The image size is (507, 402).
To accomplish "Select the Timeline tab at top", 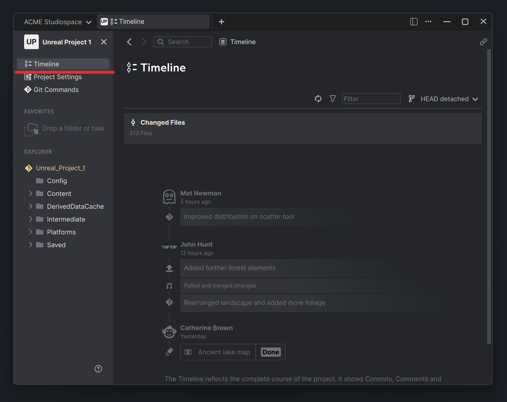I will [153, 21].
